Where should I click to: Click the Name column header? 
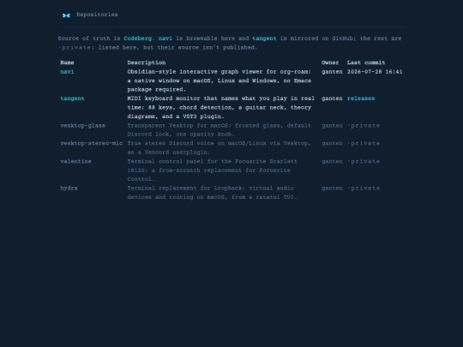(x=67, y=63)
